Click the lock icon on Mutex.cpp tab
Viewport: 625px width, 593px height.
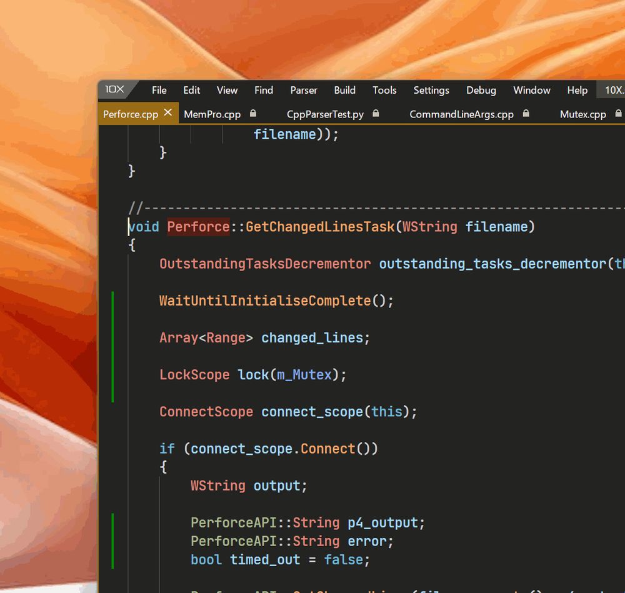[x=618, y=113]
